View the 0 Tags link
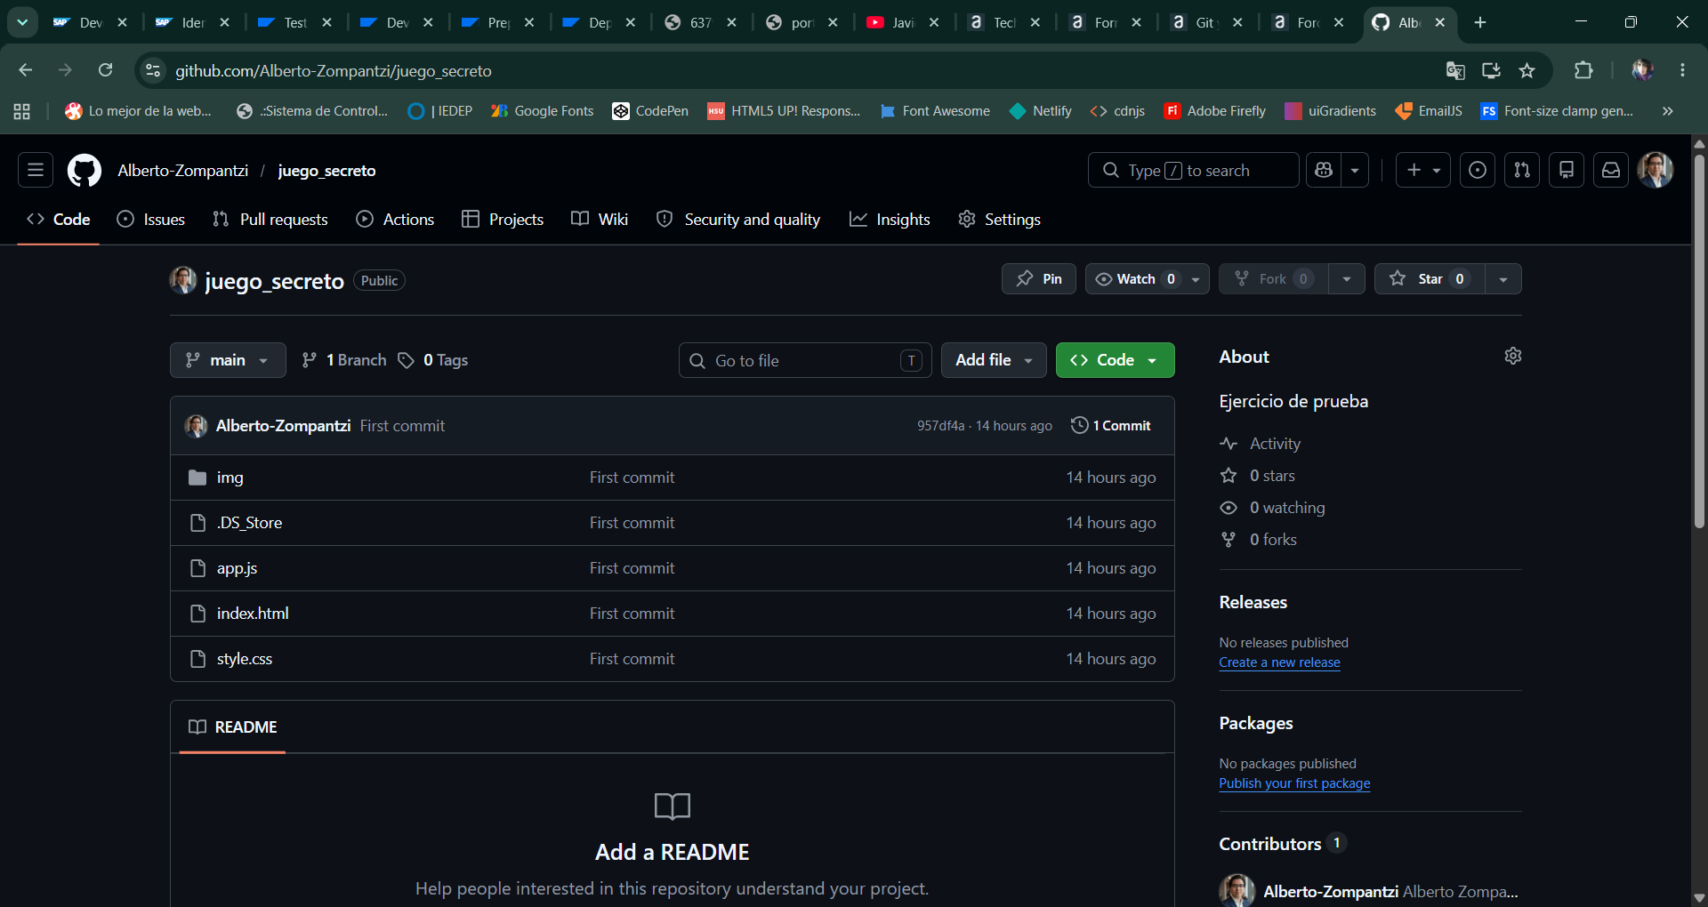 (433, 360)
